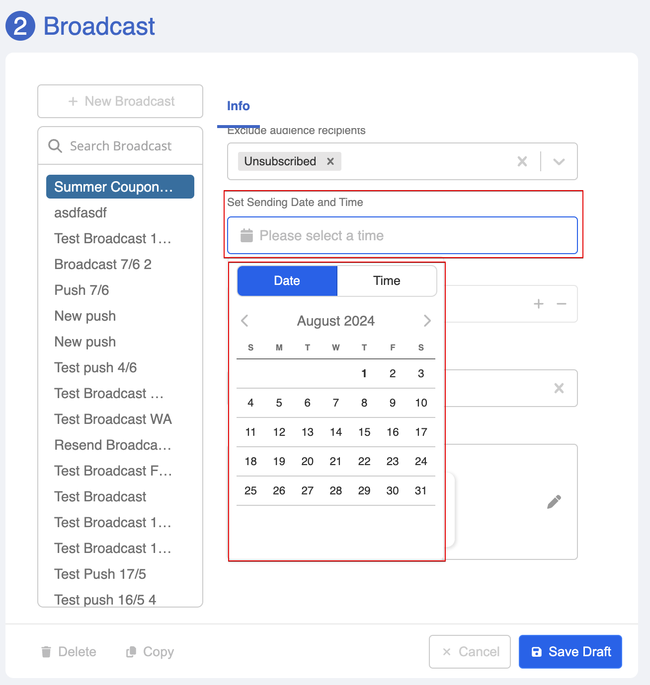
Task: Click the Search Broadcast field
Action: (x=129, y=146)
